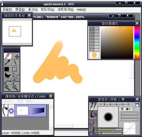142x137 pixels.
Task: Click the canvas vertical scrollbar thumb
Action: point(132,71)
